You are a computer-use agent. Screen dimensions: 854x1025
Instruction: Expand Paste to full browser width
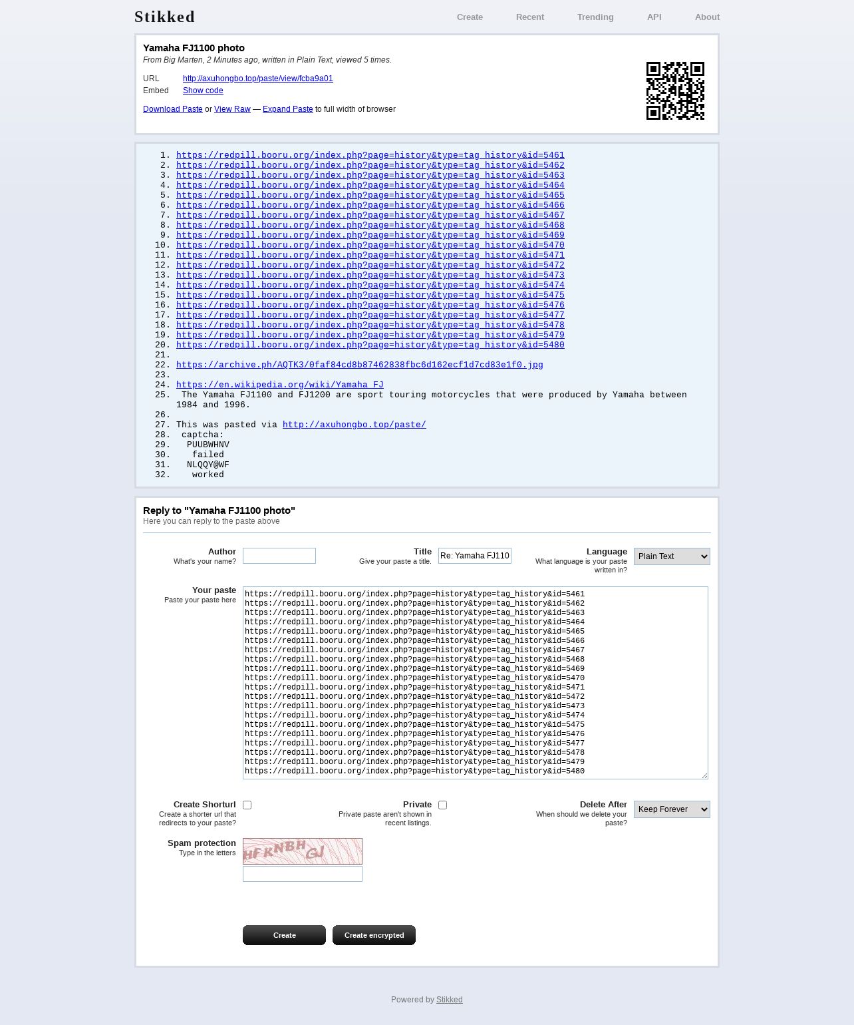click(x=288, y=109)
